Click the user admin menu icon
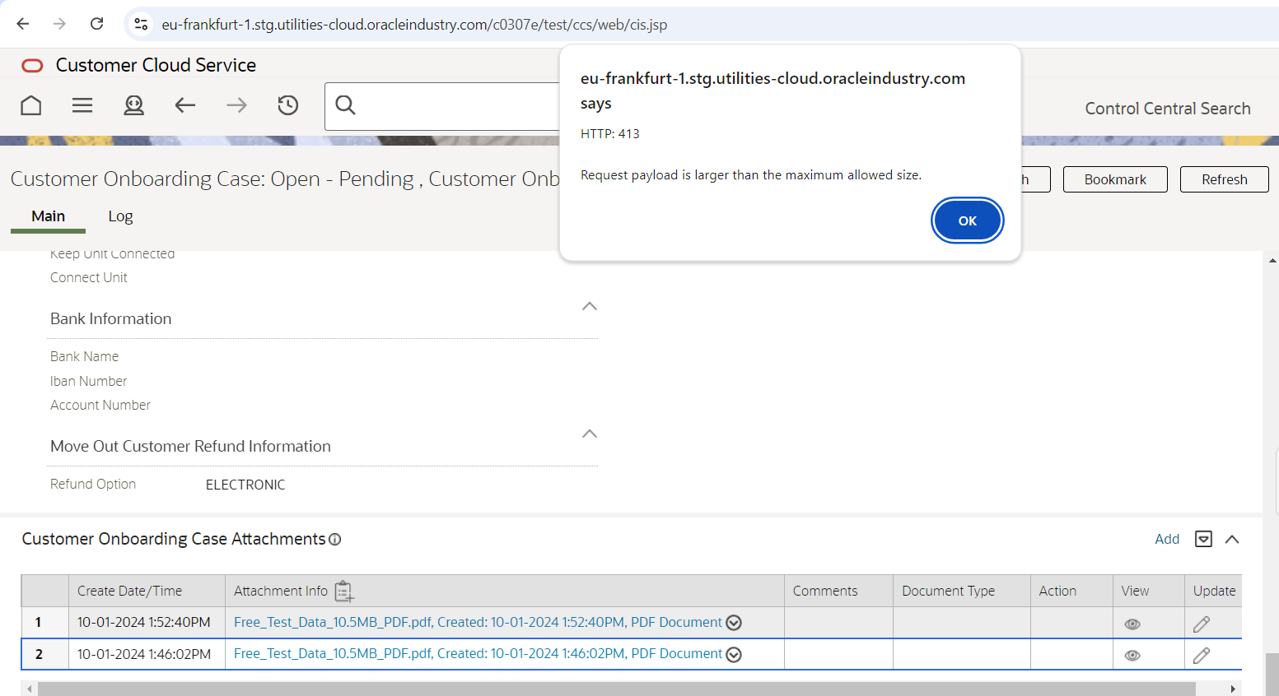The image size is (1279, 696). tap(133, 105)
